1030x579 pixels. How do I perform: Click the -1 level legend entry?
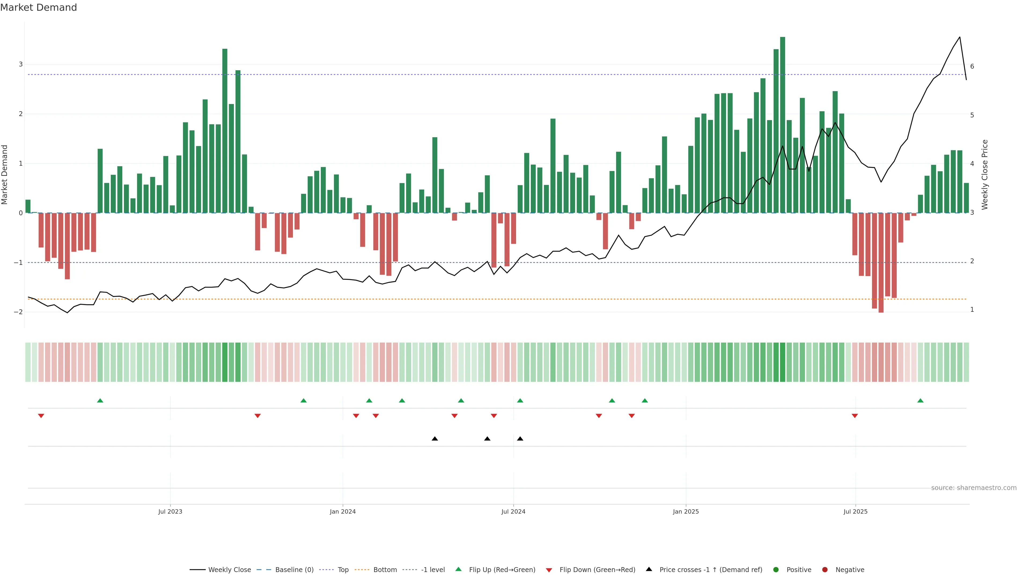tap(433, 569)
